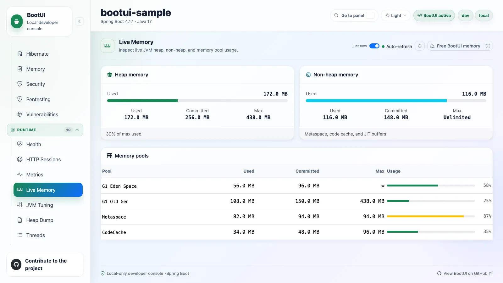Click the Go to panel search field
This screenshot has height=283, width=503.
pos(354,15)
